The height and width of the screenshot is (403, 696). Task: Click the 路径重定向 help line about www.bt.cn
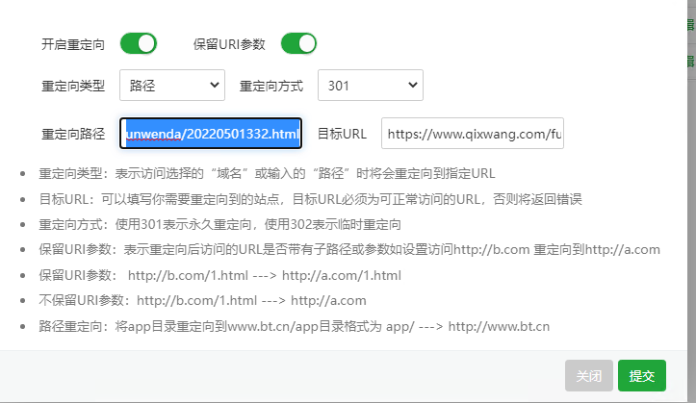[294, 327]
